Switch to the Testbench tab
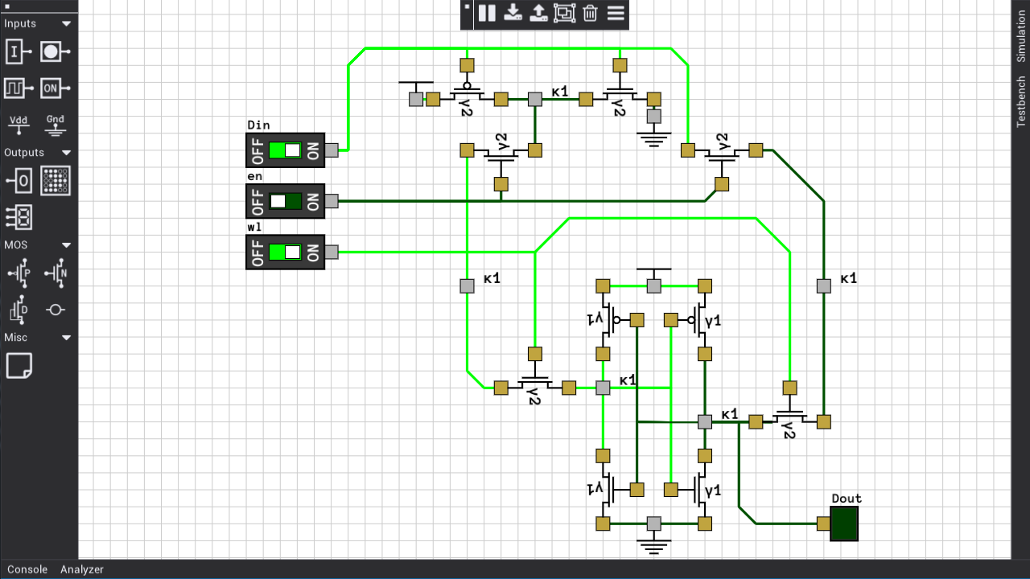 pyautogui.click(x=1020, y=100)
